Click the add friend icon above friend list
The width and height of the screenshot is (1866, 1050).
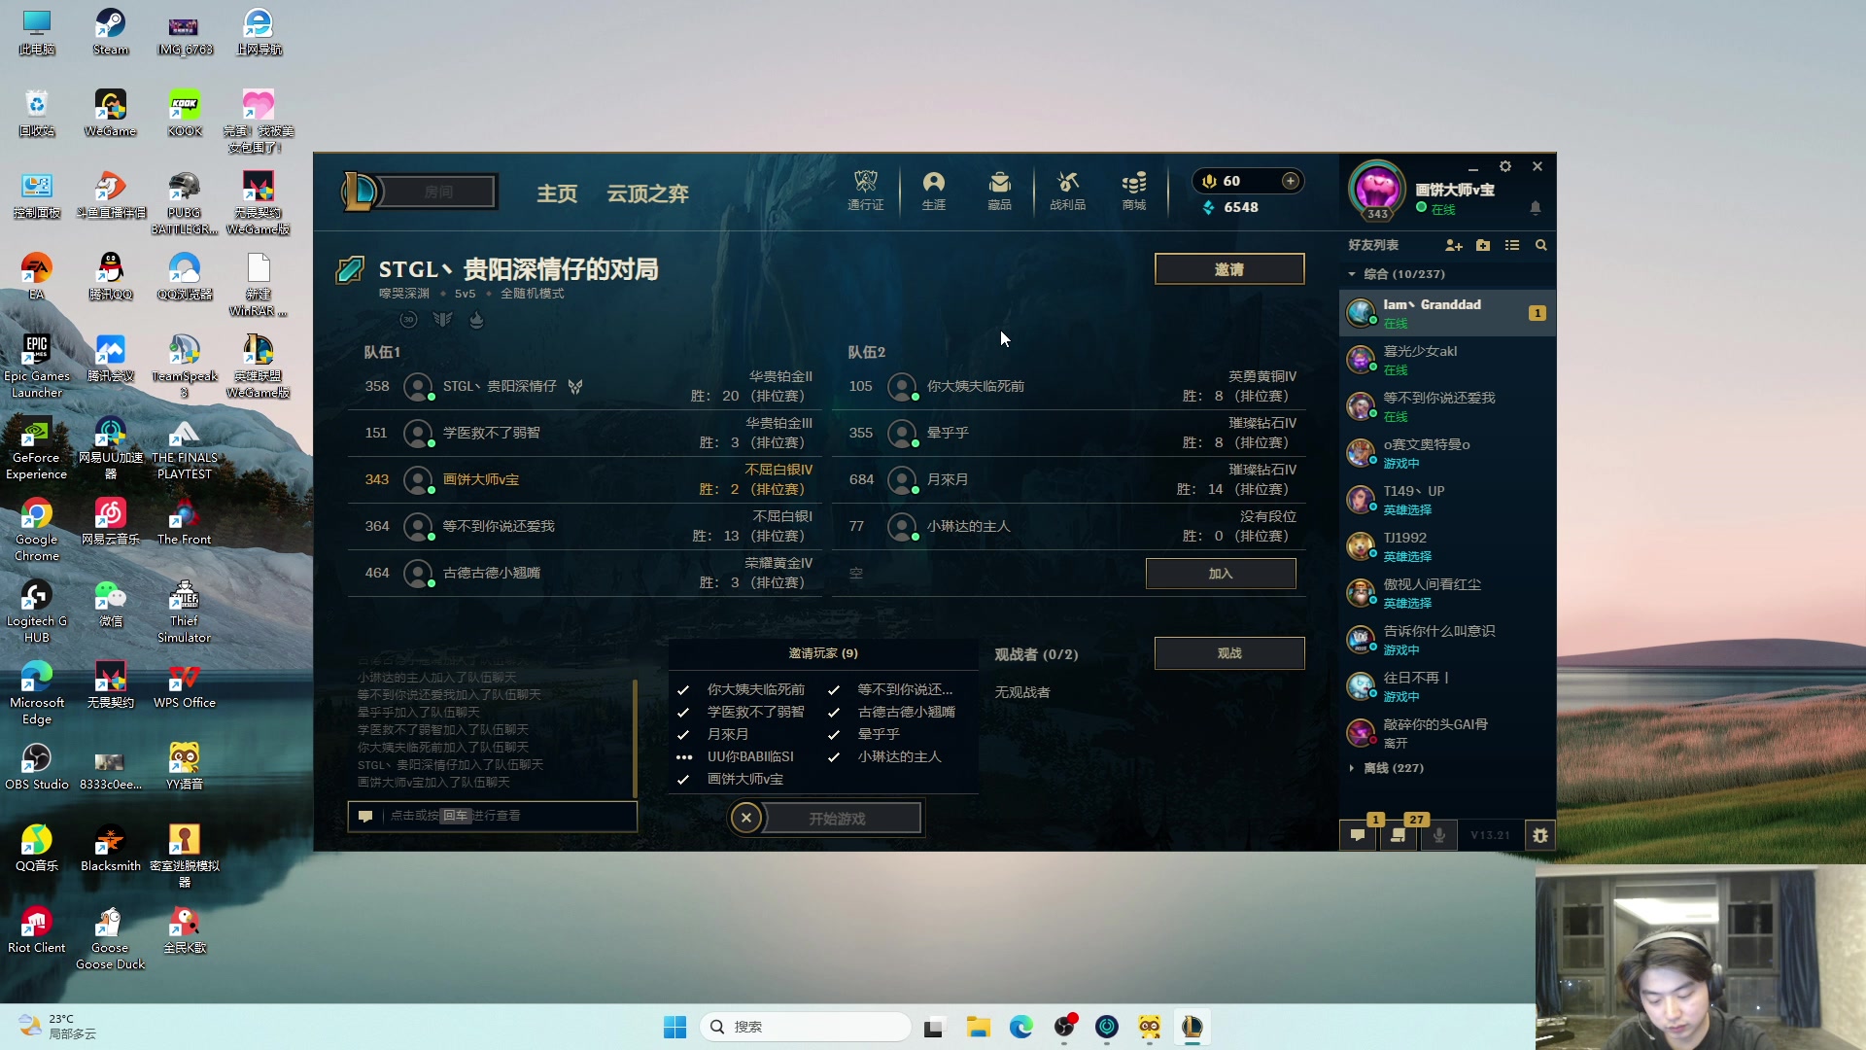click(1453, 245)
